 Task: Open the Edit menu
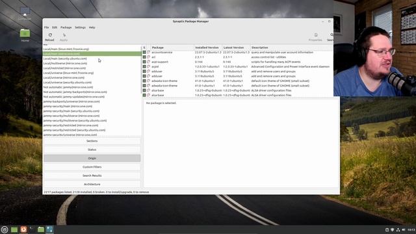55,27
